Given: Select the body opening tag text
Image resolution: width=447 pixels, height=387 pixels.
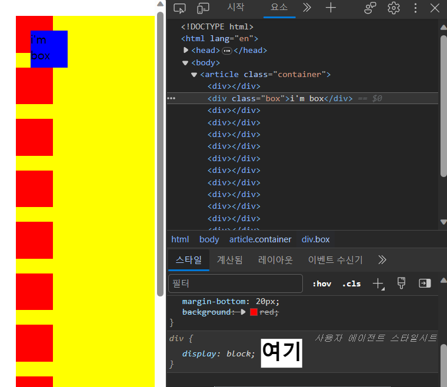Looking at the screenshot, I should tap(205, 63).
